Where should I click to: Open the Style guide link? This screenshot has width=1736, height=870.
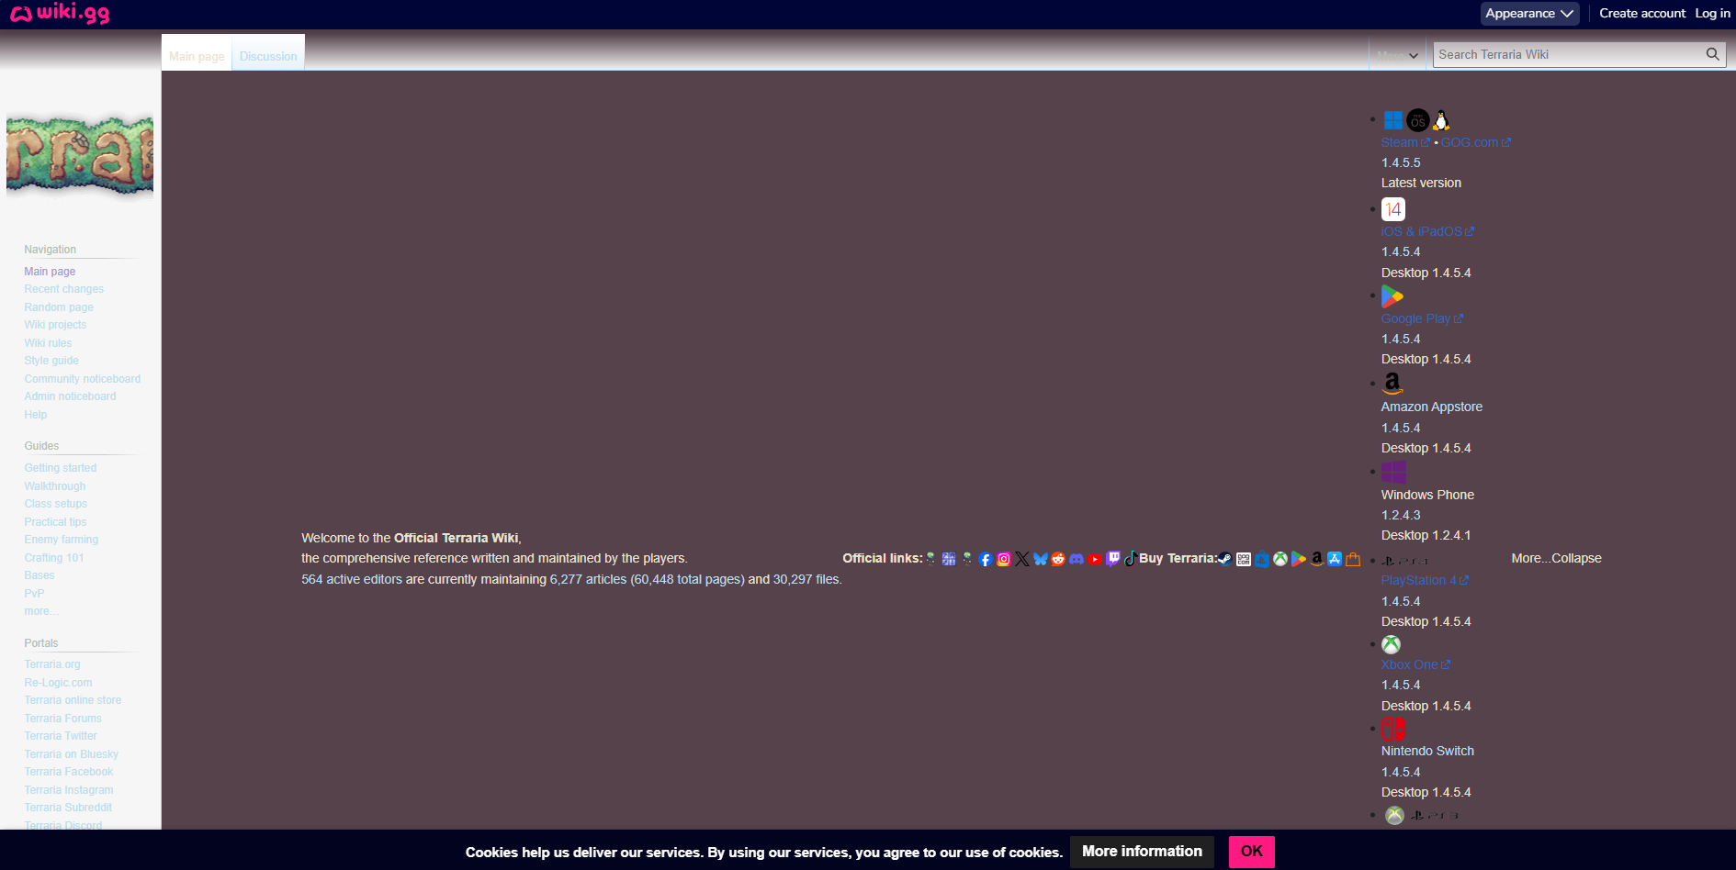(51, 361)
